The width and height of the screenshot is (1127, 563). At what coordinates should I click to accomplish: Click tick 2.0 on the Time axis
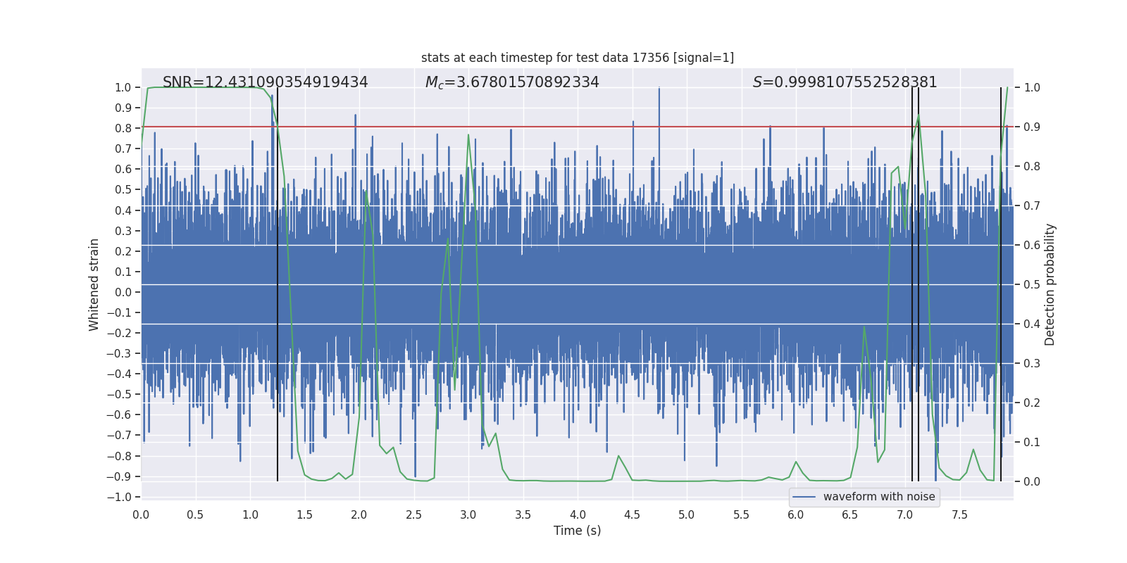click(359, 514)
